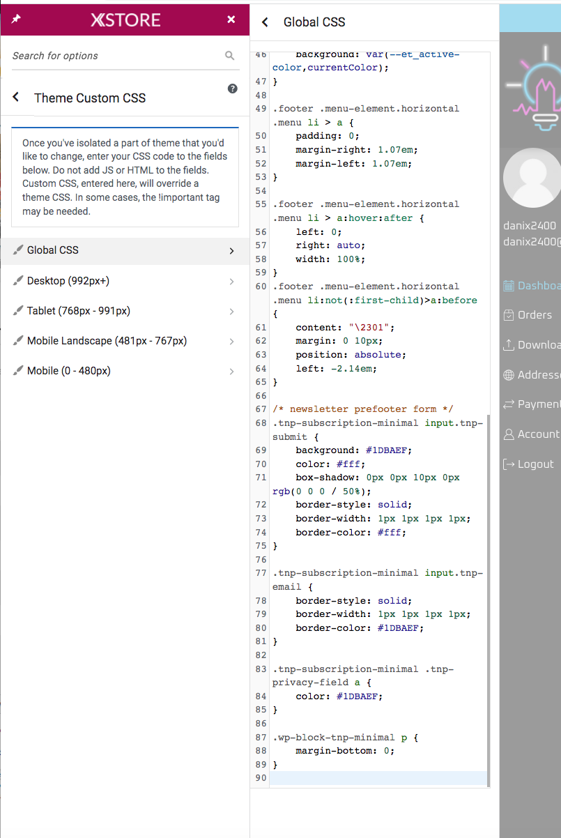Close the XStore options panel
This screenshot has width=561, height=838.
coord(231,20)
